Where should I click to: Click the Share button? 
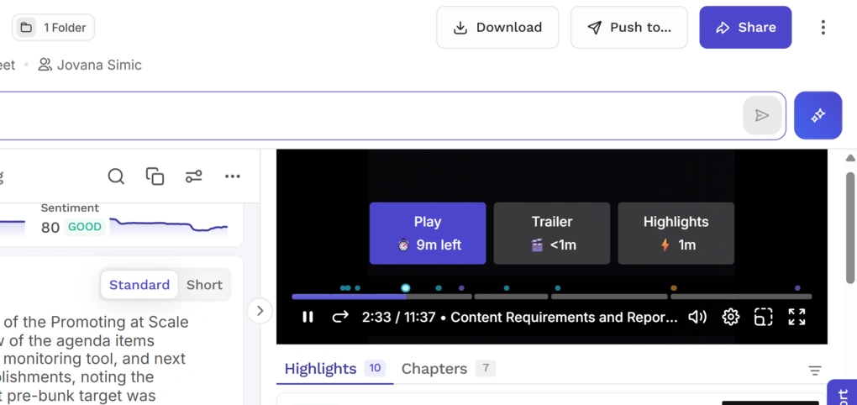point(745,28)
